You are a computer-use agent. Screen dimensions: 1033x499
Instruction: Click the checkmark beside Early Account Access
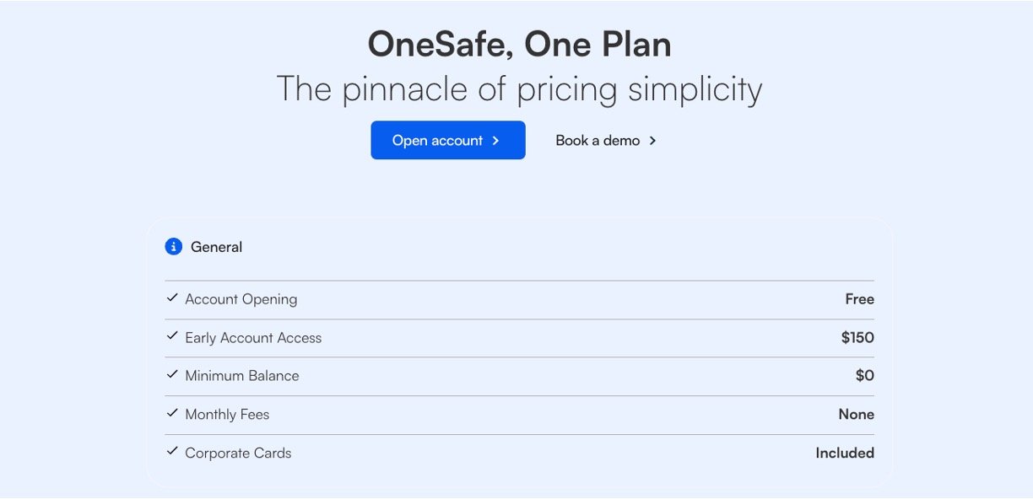172,337
